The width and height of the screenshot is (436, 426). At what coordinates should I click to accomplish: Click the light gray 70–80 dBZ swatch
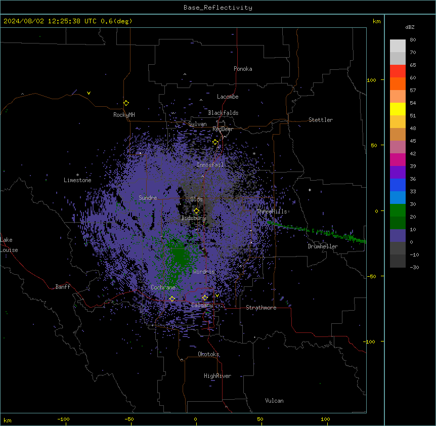click(x=398, y=46)
